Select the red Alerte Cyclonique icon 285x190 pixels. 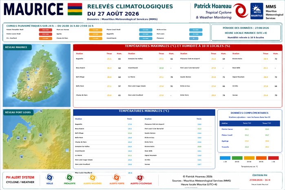pyautogui.click(x=139, y=177)
